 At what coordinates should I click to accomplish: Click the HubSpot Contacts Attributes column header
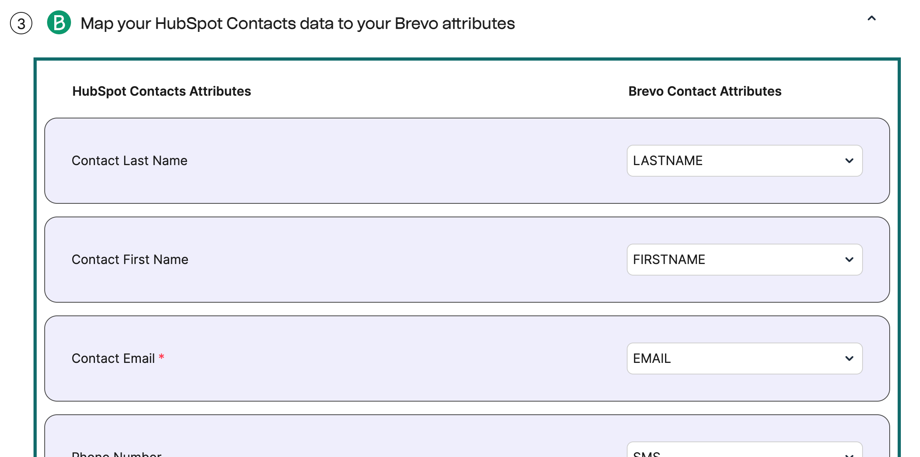(x=162, y=91)
